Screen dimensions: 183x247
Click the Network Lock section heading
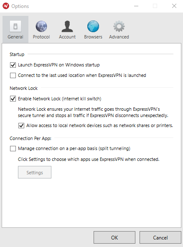pos(24,88)
